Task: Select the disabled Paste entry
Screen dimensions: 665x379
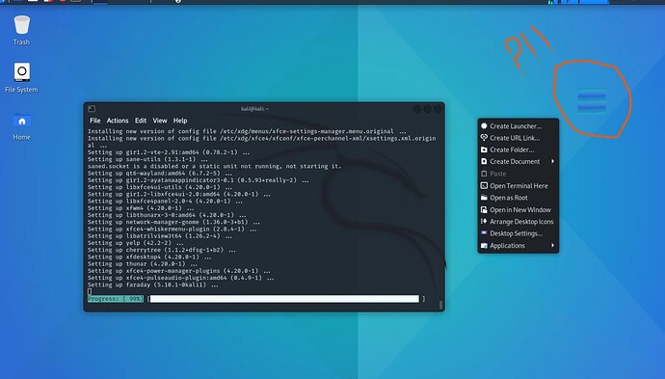Action: [518, 174]
